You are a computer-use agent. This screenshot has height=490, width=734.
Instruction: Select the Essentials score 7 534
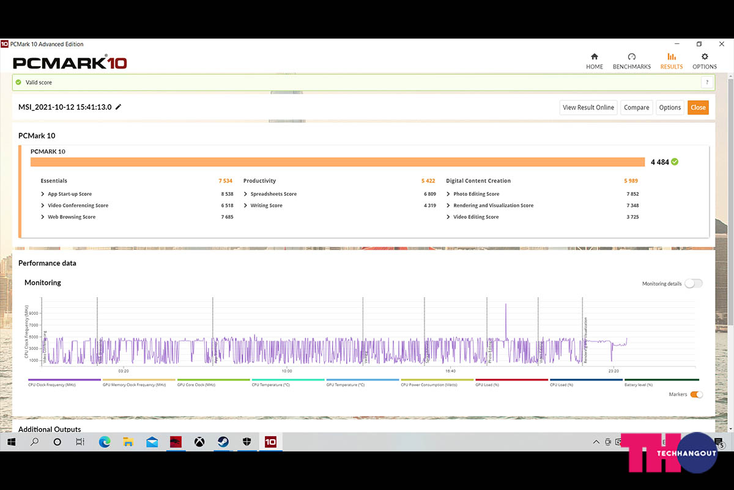(226, 181)
